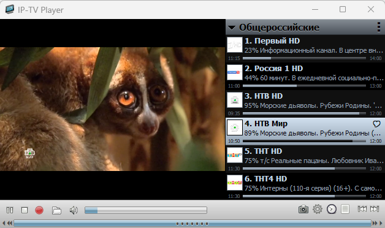Open settings with the gear icon
The width and height of the screenshot is (385, 228).
pyautogui.click(x=317, y=209)
